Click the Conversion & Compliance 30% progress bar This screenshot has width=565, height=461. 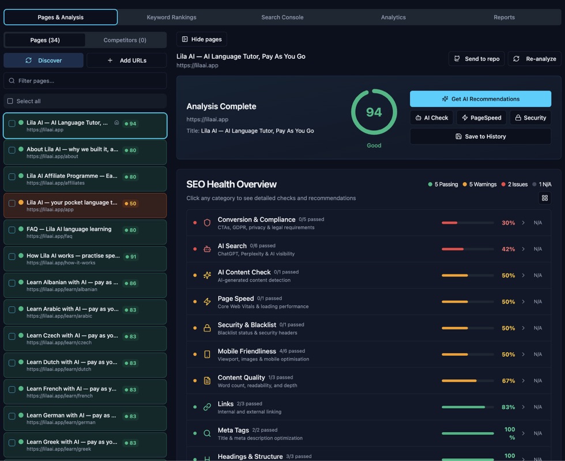[468, 223]
